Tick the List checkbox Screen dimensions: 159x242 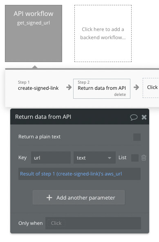click(135, 158)
